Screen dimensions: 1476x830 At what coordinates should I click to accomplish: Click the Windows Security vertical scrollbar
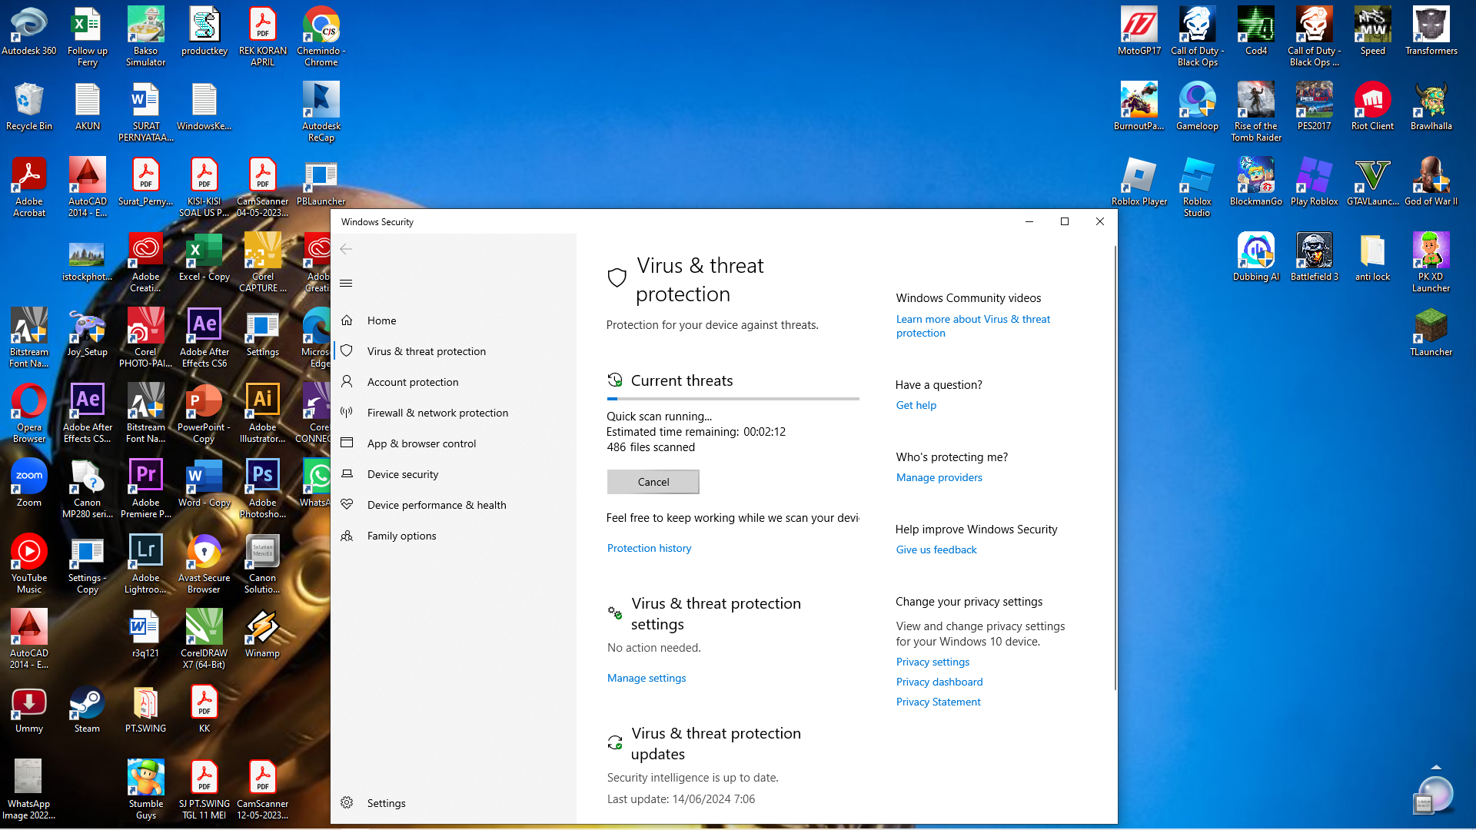pos(1114,469)
